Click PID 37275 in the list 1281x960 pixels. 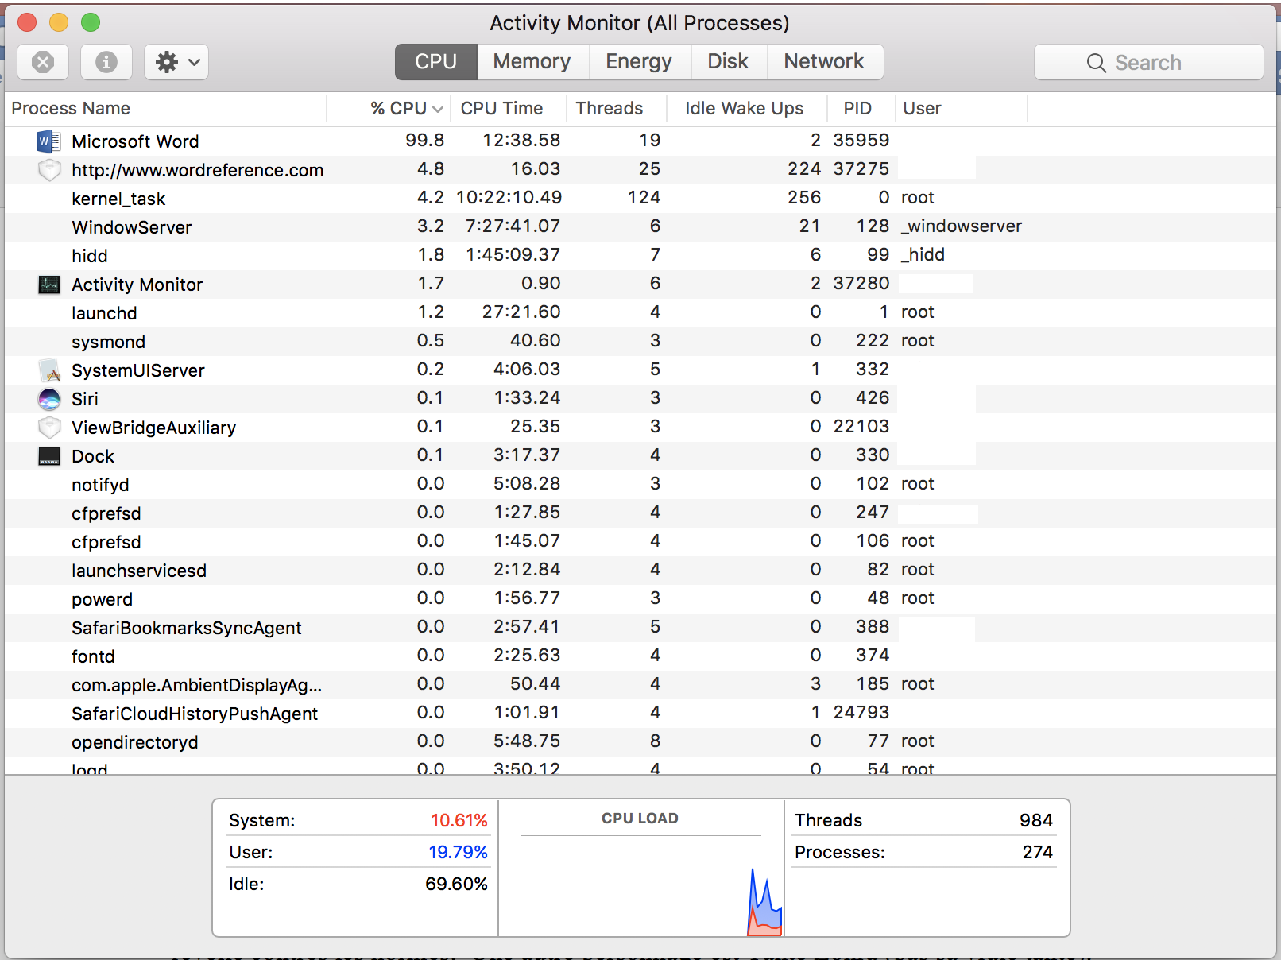tap(861, 169)
